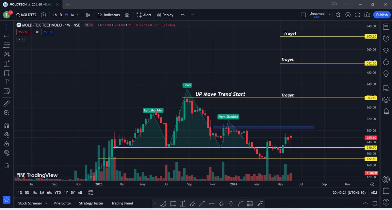This screenshot has height=210, width=392.
Task: Open the geometric shapes tools
Action: click(7, 73)
